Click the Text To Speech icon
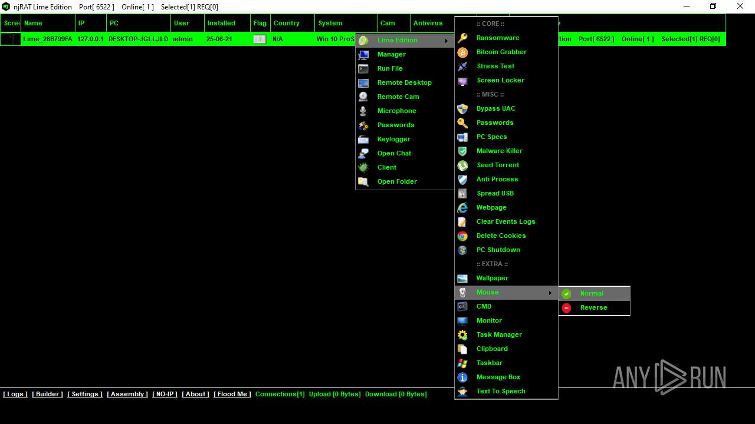Viewport: 755px width, 424px height. pyautogui.click(x=463, y=391)
